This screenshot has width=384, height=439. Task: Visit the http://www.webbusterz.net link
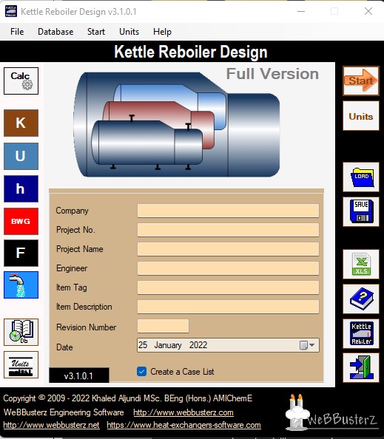coord(51,425)
